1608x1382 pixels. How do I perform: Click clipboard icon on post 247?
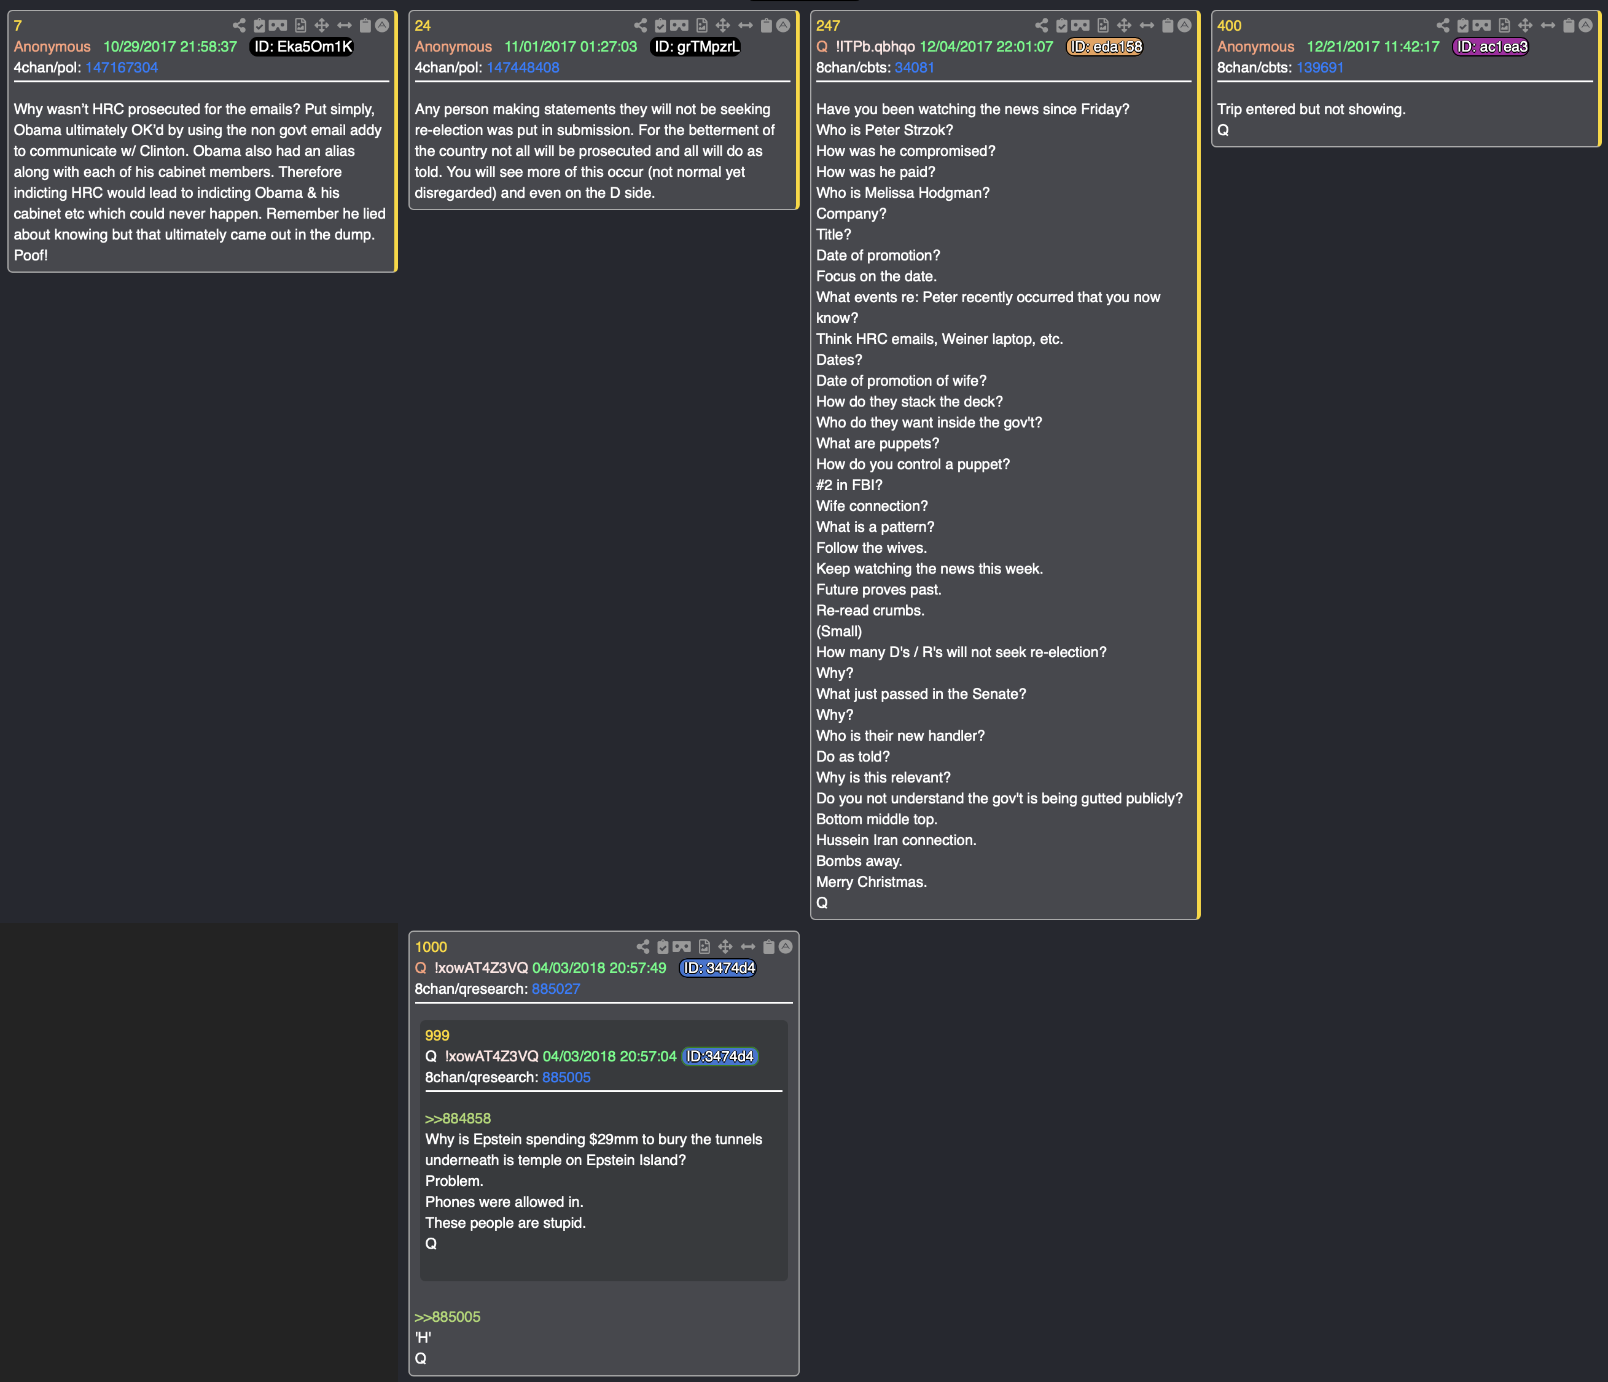(x=1167, y=26)
